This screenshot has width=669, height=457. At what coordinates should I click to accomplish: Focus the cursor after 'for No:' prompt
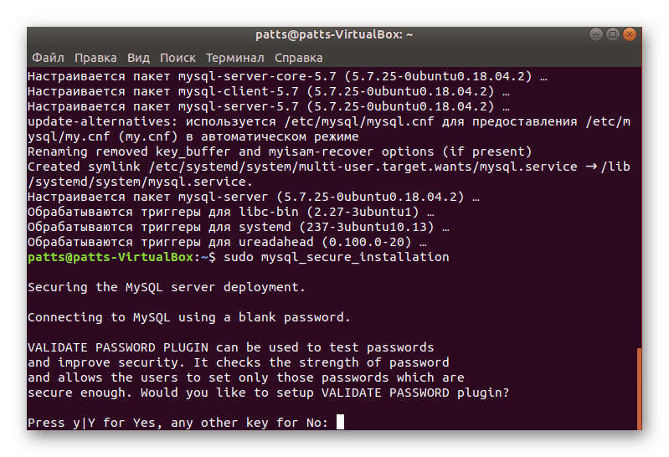pyautogui.click(x=340, y=423)
